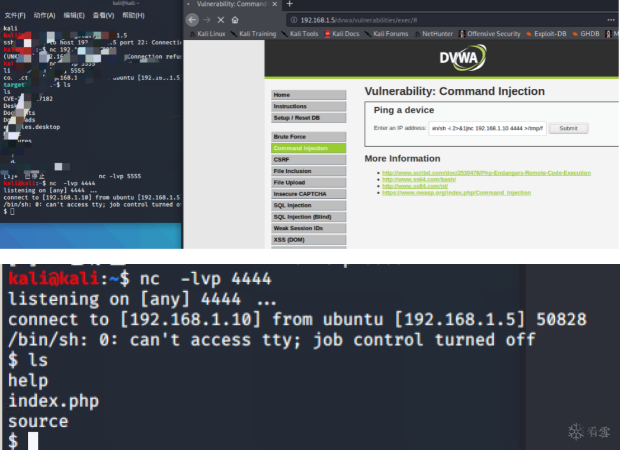This screenshot has height=450, width=621.
Task: Open the 动作(A) terminal menu
Action: 44,15
